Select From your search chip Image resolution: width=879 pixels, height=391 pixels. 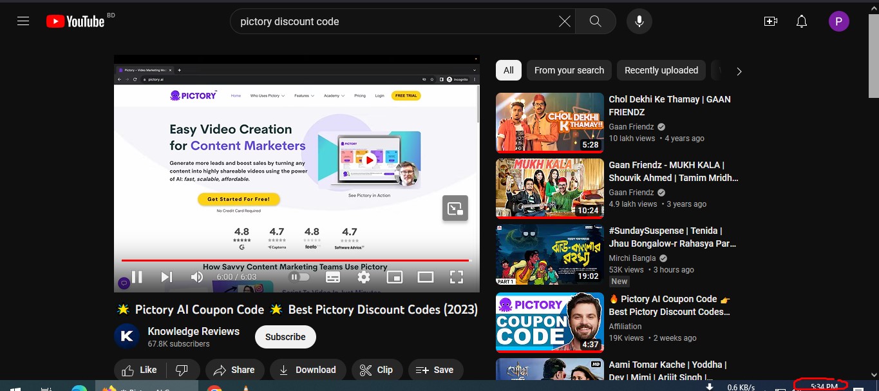click(x=569, y=70)
